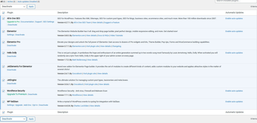Viewport: 257px width, 123px height.
Task: Open Elementor Docs & FAQs link
Action: pyautogui.click(x=103, y=36)
